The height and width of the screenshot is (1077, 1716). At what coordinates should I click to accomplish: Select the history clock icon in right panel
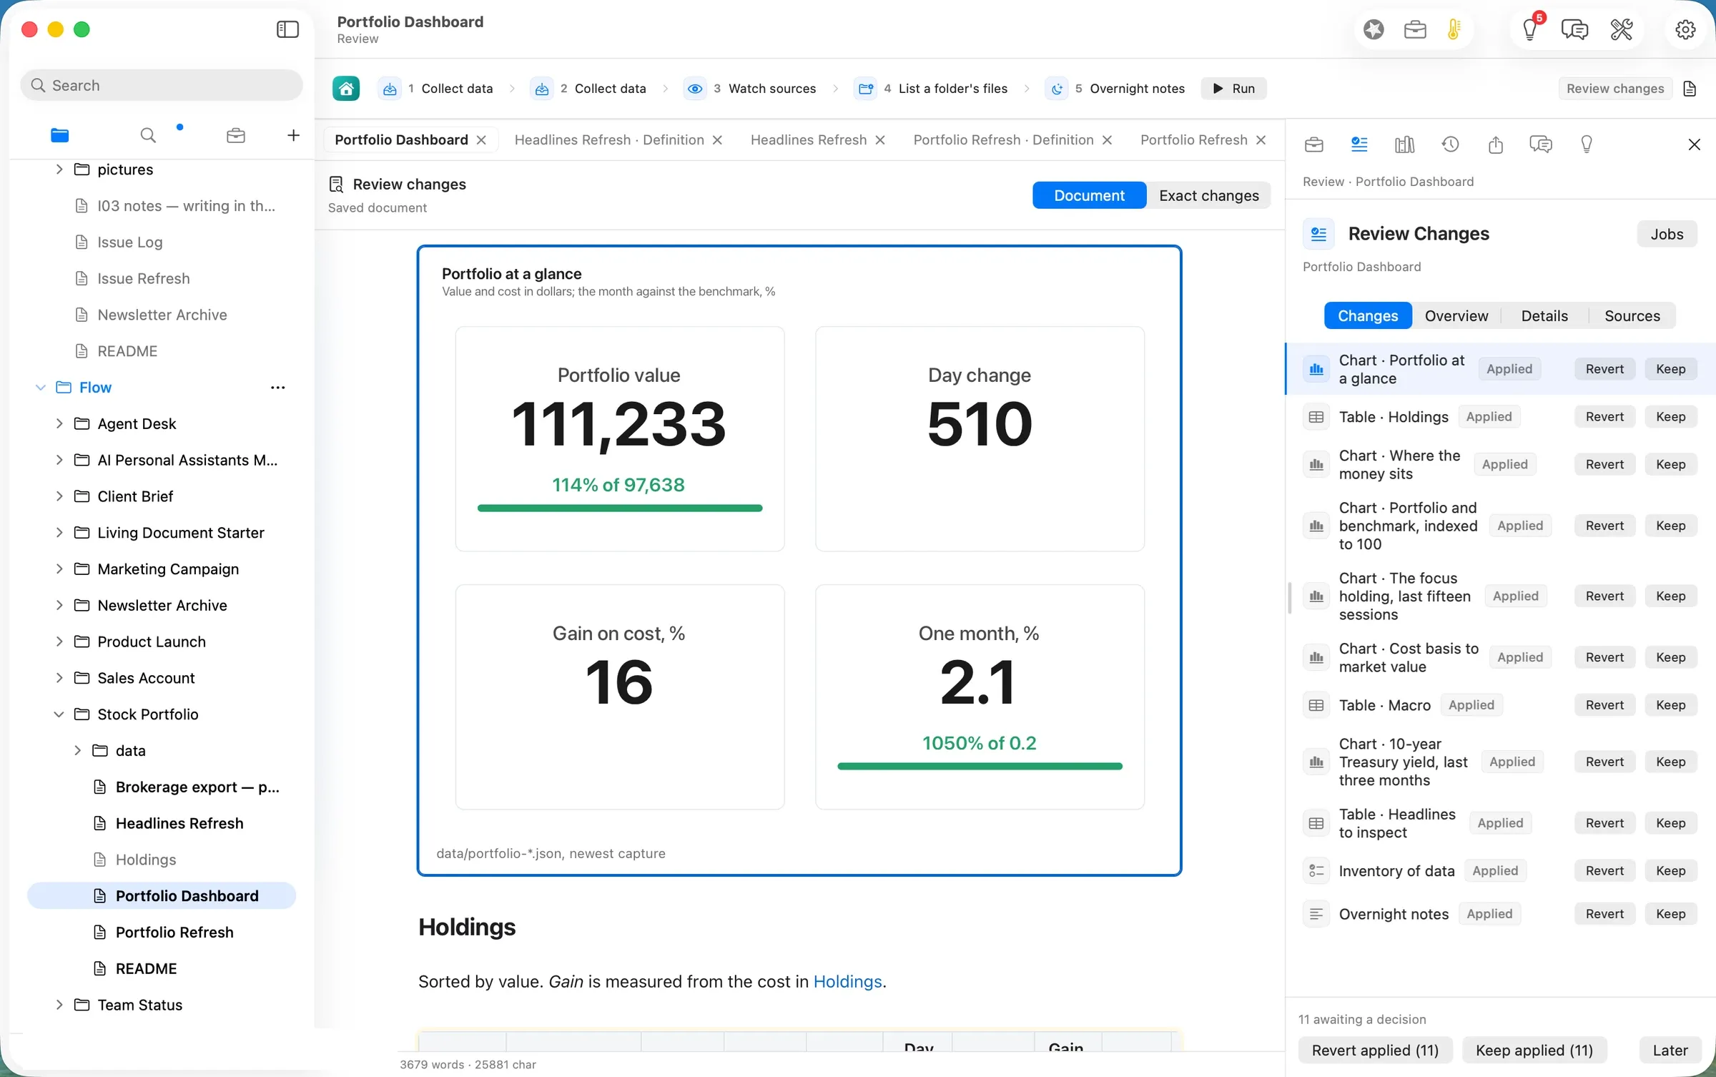(x=1450, y=144)
